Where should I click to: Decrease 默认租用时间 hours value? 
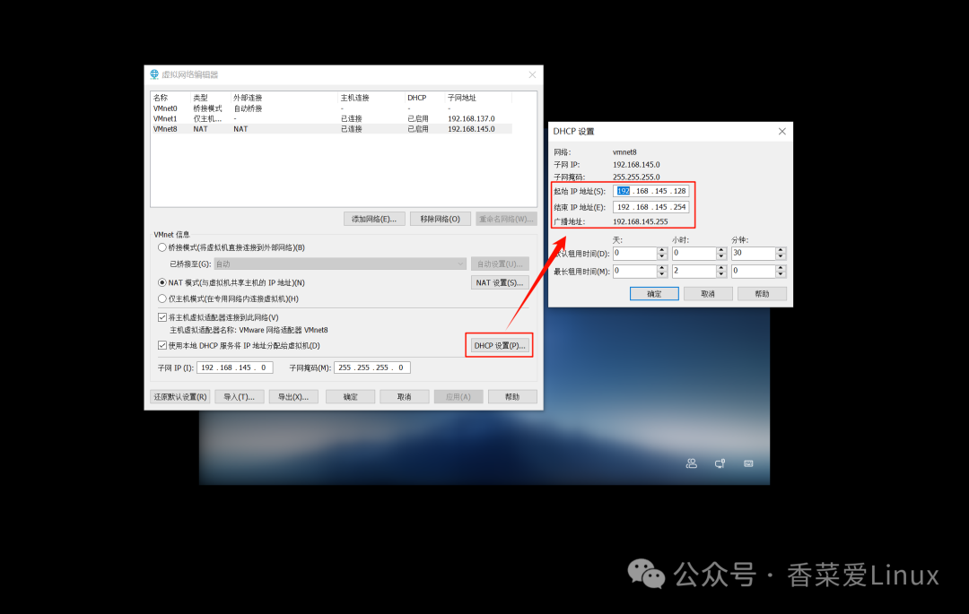pos(721,256)
